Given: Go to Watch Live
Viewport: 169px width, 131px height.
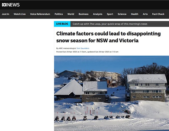Looking at the screenshot, I should [19, 14].
